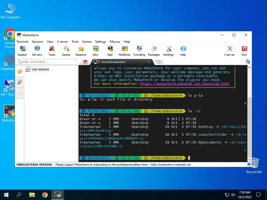Image resolution: width=267 pixels, height=200 pixels.
Task: Open the Windows Start button
Action: coord(6,195)
